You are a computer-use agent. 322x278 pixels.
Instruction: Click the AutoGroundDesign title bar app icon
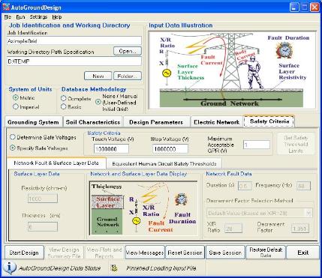pos(6,7)
